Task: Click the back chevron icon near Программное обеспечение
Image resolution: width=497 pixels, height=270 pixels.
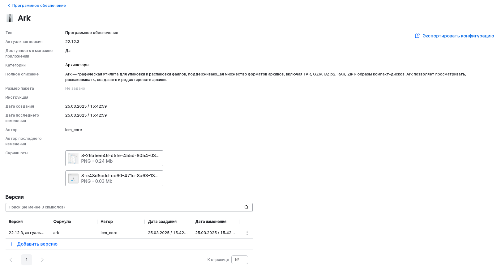Action: tap(9, 6)
